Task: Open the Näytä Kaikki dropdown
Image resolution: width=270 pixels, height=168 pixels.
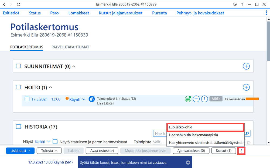Action: coord(43,142)
